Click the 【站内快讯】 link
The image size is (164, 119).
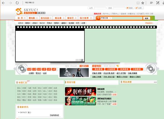click(54, 115)
